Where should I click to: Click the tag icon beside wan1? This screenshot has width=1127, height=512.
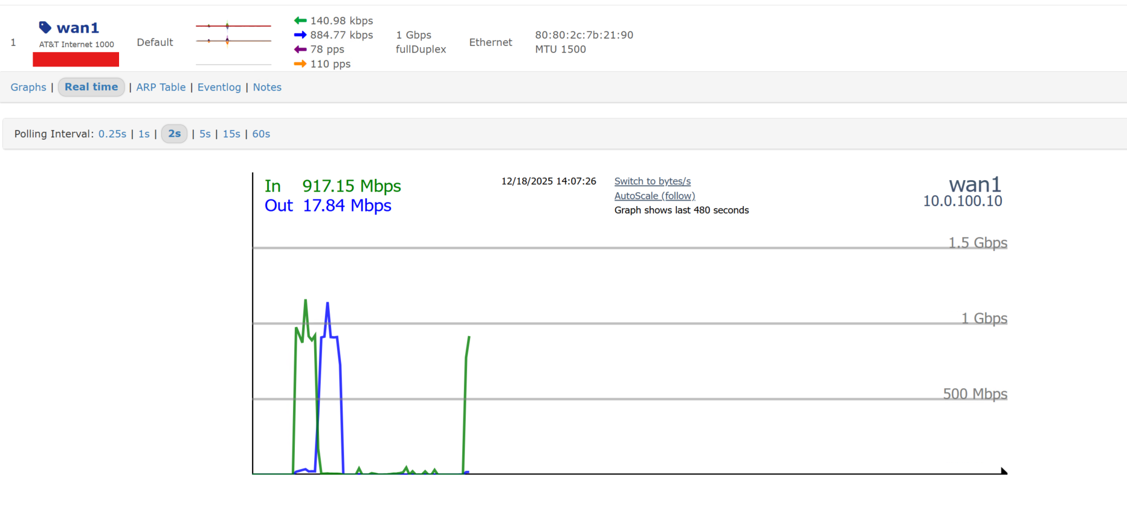click(x=45, y=27)
